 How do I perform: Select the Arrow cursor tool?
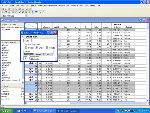3,12
